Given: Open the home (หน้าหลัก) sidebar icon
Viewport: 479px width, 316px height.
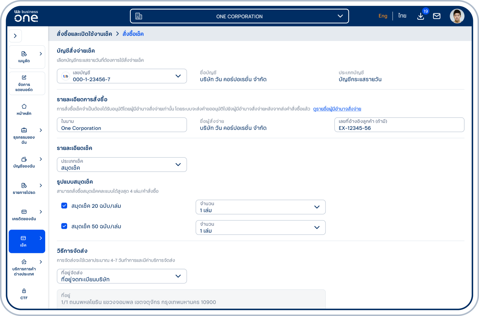Looking at the screenshot, I should (24, 107).
